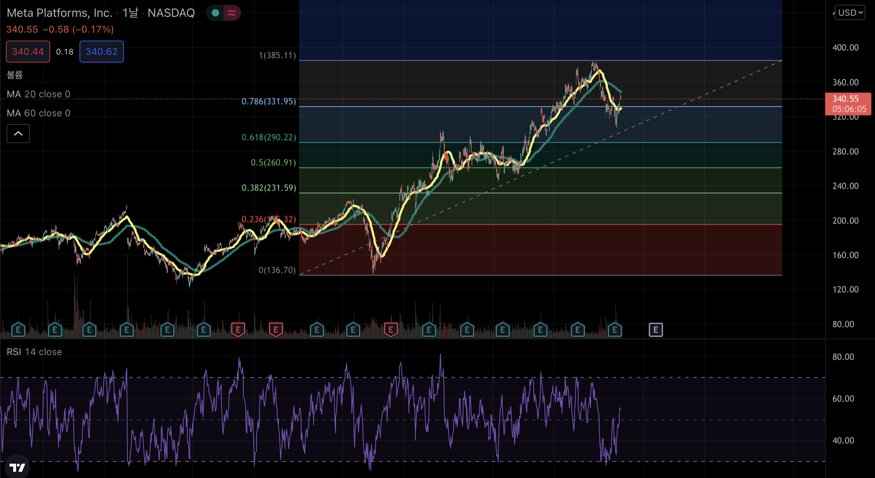Click the rightmost green earnings E marker
Viewport: 875px width, 478px height.
click(614, 330)
